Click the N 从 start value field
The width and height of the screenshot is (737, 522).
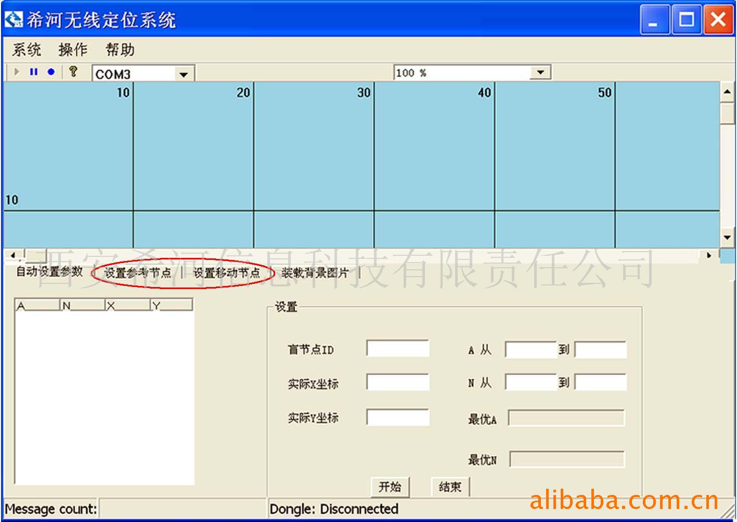pyautogui.click(x=531, y=382)
